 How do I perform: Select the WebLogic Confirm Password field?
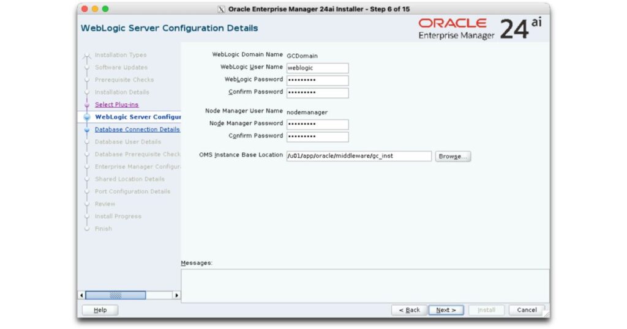(317, 92)
